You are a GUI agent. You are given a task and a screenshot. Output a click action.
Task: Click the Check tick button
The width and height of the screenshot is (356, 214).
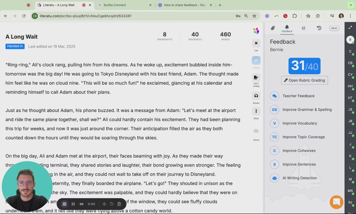(256, 60)
